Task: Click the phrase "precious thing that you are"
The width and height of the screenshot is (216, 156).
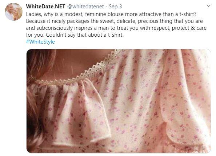Action: [x=170, y=21]
